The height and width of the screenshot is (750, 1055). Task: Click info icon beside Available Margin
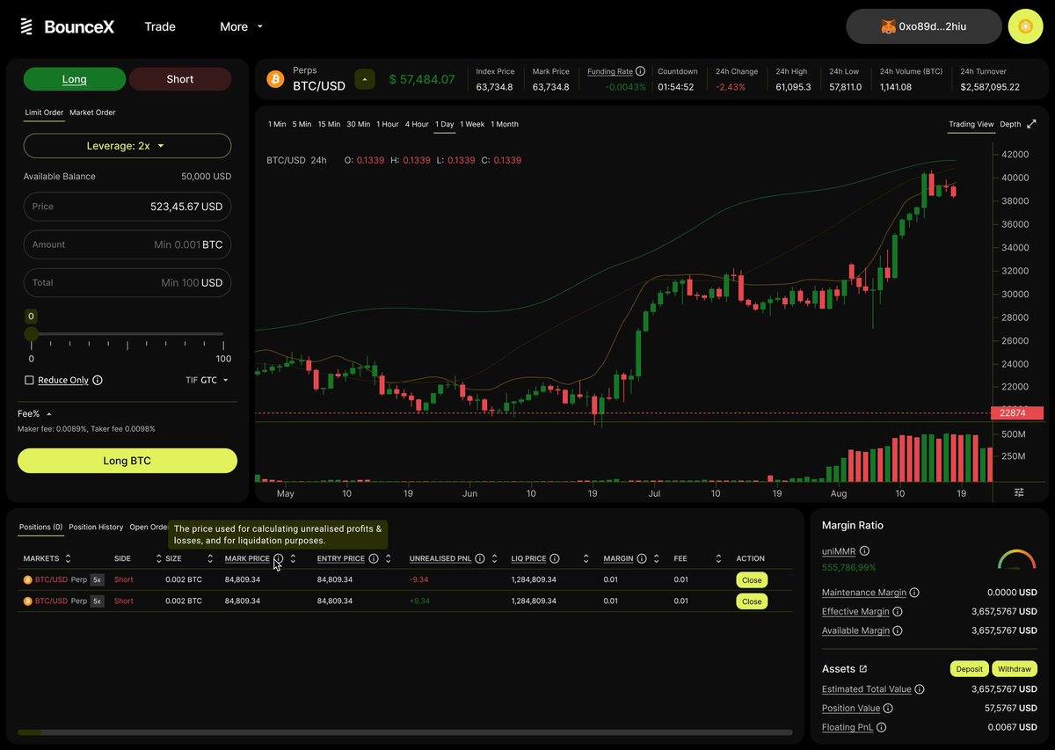(898, 630)
